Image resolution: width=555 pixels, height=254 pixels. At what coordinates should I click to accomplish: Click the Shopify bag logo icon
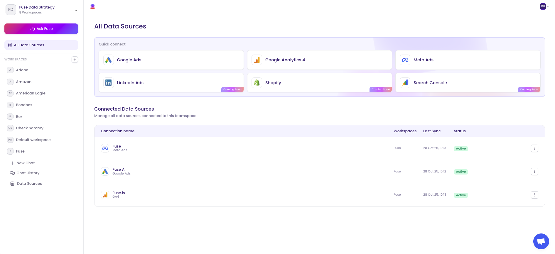[257, 83]
